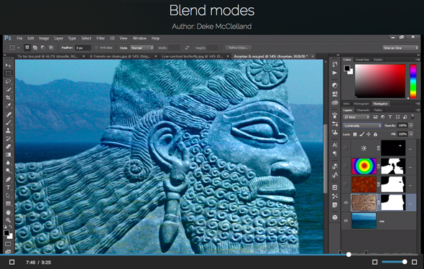The image size is (424, 269).
Task: Select the Clone Stamp tool
Action: (x=8, y=131)
